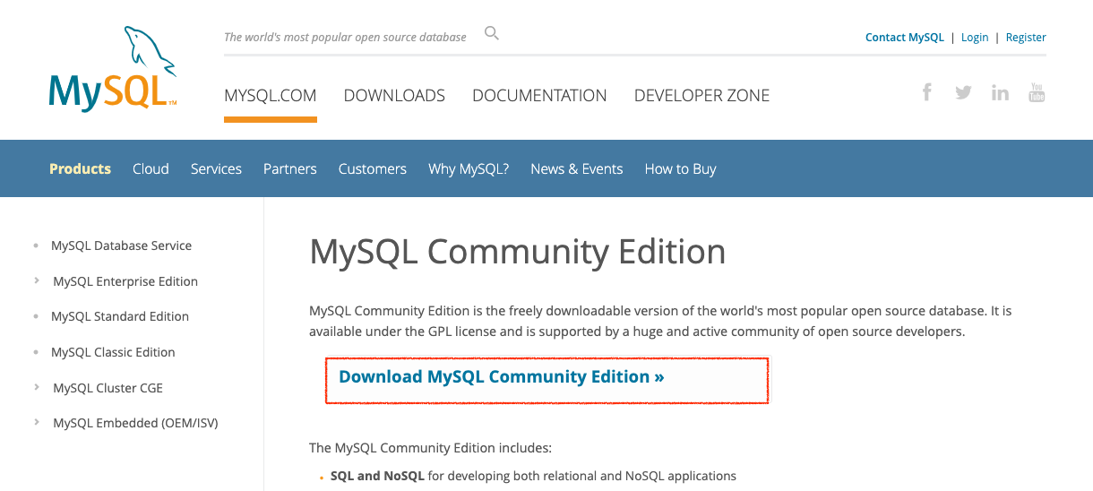Switch to DEVELOPER ZONE tab
This screenshot has width=1093, height=491.
click(x=701, y=96)
